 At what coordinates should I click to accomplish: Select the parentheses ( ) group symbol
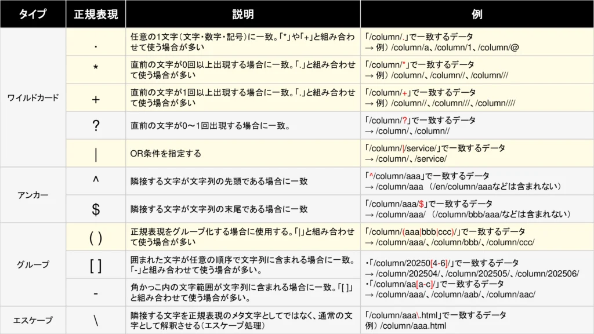[x=97, y=238]
